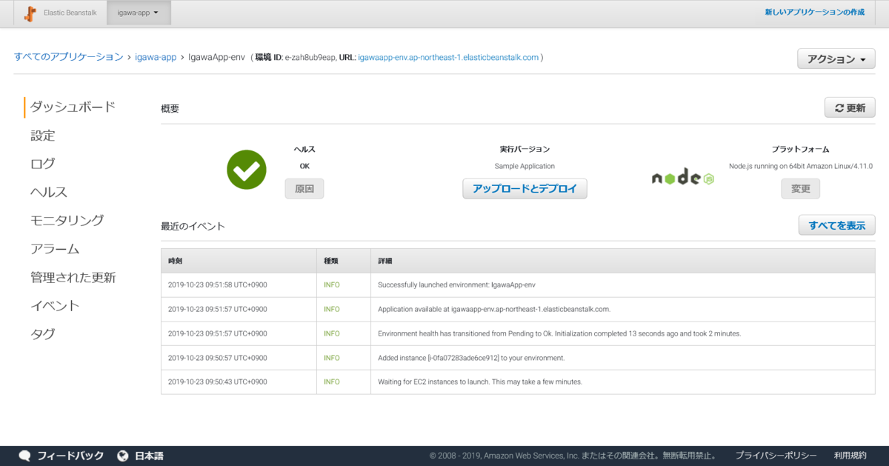This screenshot has width=889, height=466.
Task: Click 'Successfully launched environment: IgawaApp-env' event
Action: (456, 285)
